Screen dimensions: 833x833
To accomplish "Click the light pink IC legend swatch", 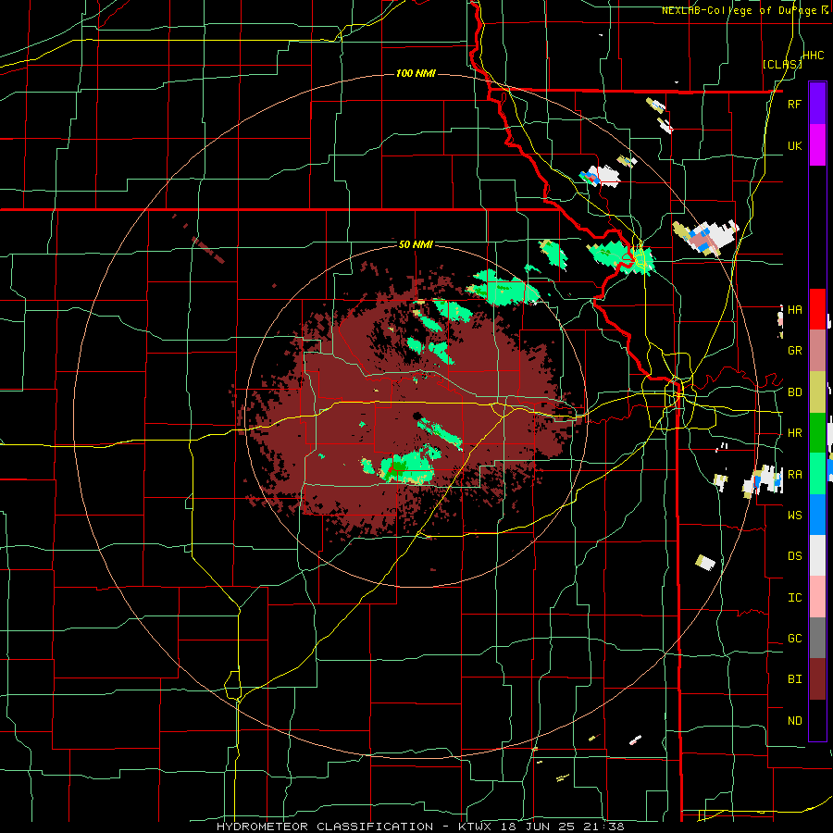I will (817, 597).
